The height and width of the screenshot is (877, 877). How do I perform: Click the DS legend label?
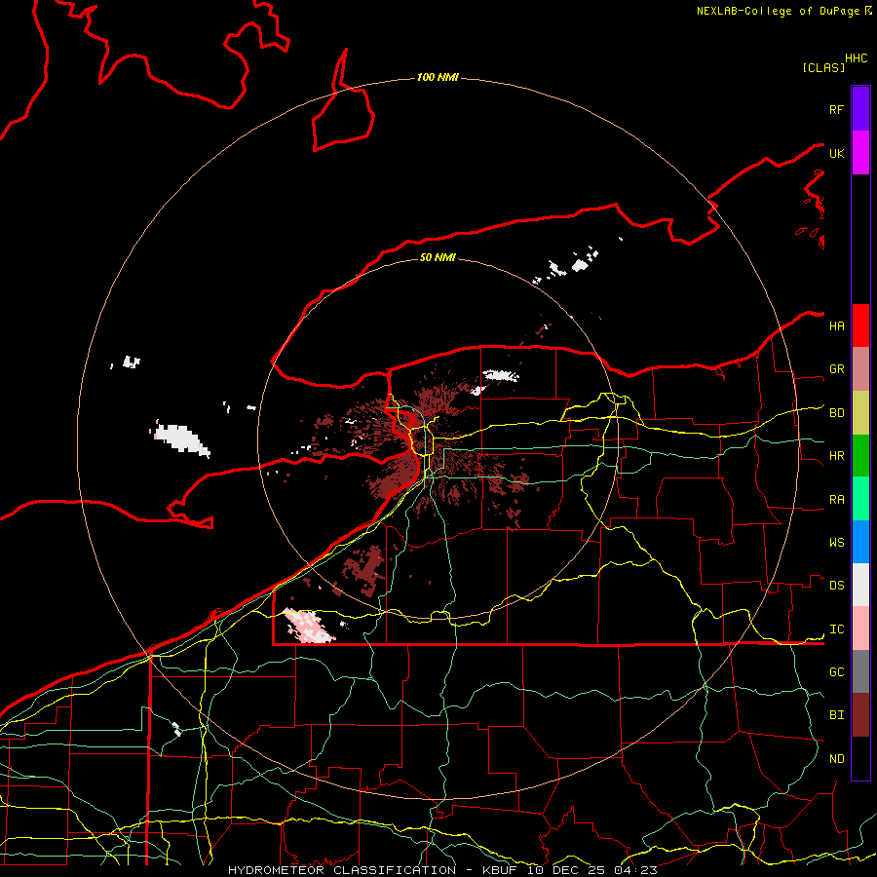[x=836, y=586]
